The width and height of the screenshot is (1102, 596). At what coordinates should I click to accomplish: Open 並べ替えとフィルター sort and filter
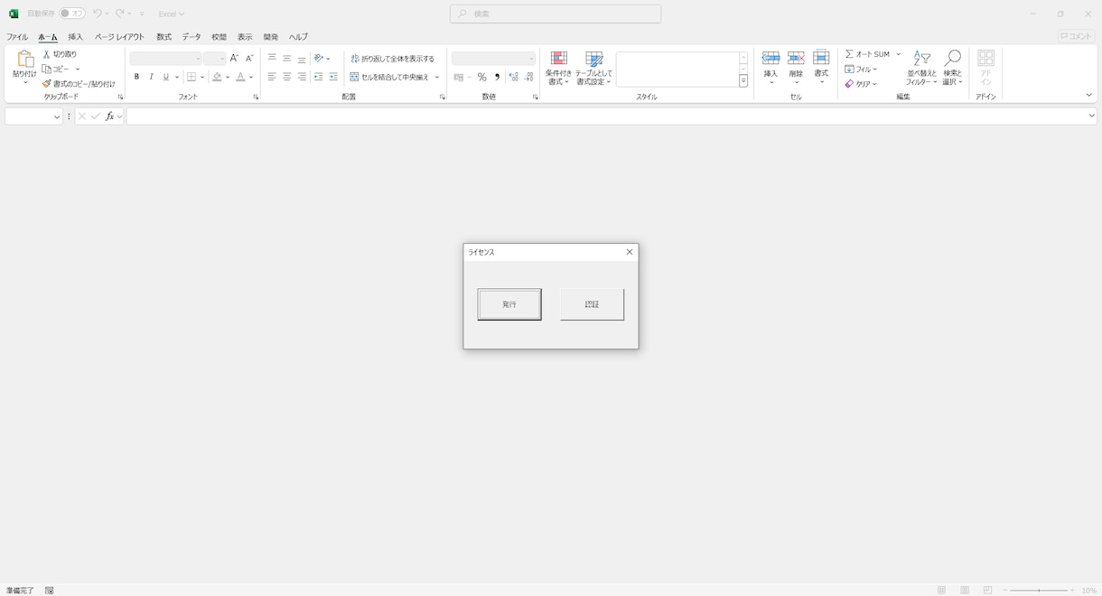[921, 68]
